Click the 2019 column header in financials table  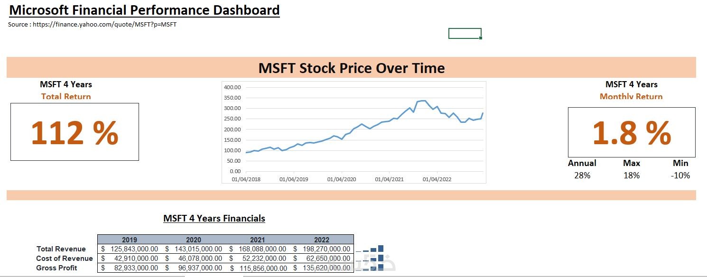[130, 240]
